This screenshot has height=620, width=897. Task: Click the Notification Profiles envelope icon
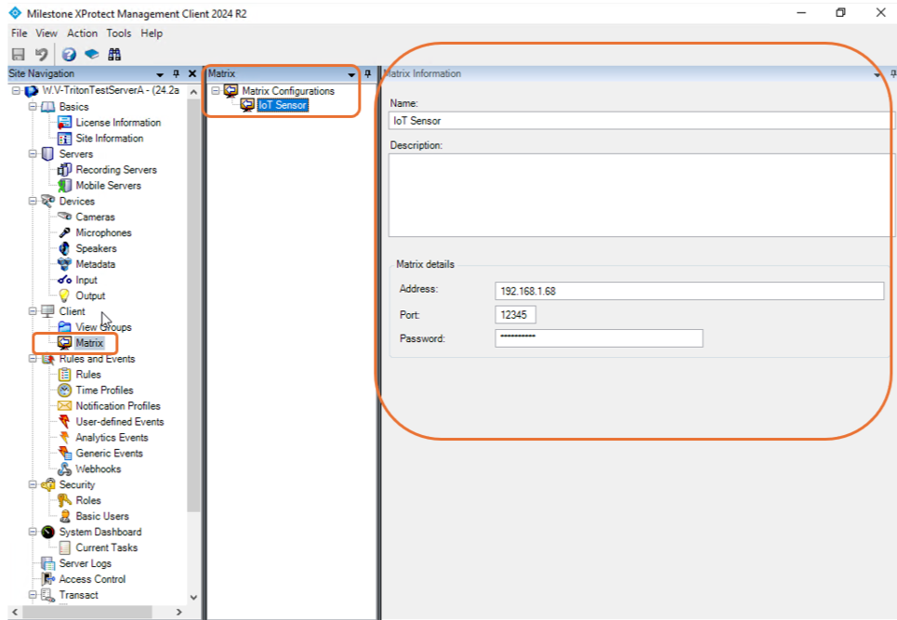[x=65, y=405]
